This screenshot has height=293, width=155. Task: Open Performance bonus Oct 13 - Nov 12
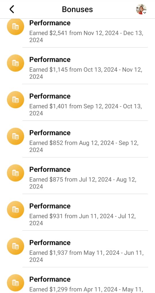click(x=77, y=66)
